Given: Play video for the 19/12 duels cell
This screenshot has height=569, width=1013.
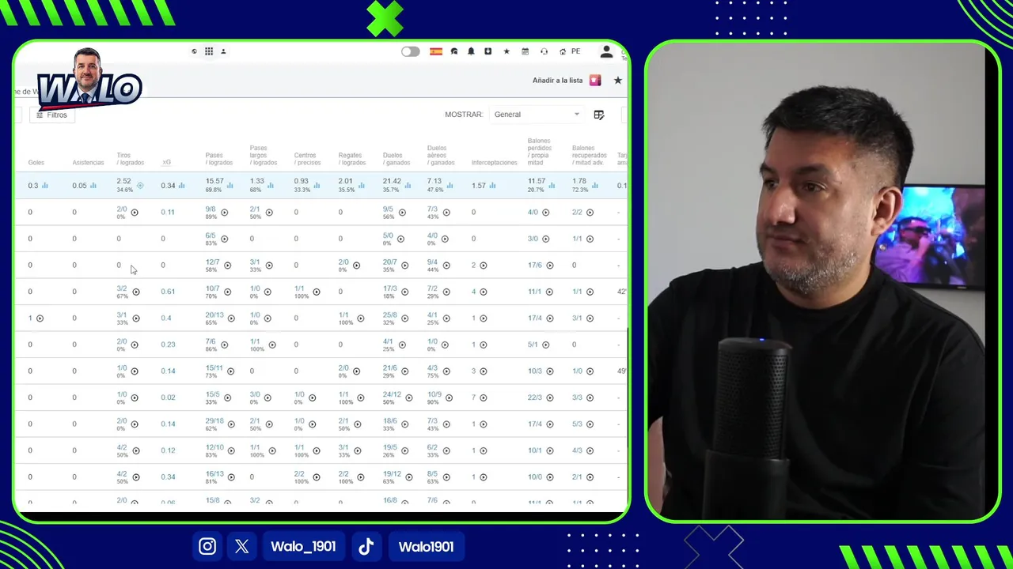Looking at the screenshot, I should tap(409, 477).
